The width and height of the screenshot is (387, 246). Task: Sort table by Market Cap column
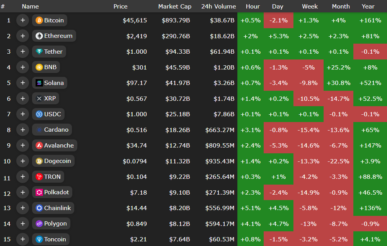pos(175,7)
